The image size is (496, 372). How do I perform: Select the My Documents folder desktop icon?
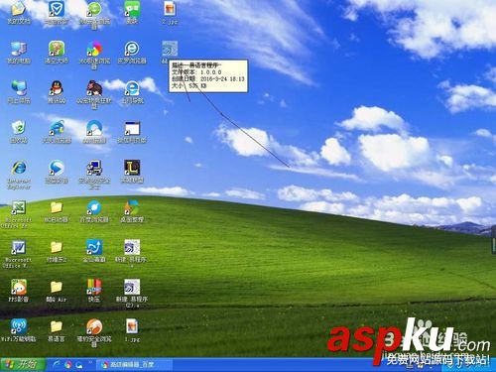tap(19, 12)
